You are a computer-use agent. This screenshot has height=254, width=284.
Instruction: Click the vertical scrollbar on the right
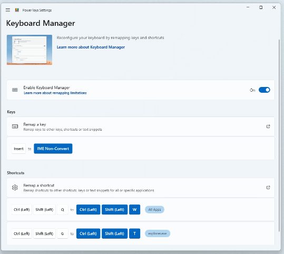[x=279, y=135]
